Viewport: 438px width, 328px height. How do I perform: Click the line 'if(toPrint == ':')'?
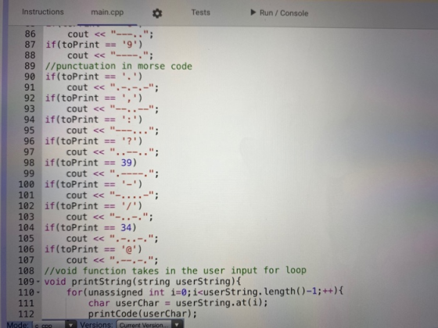94,119
